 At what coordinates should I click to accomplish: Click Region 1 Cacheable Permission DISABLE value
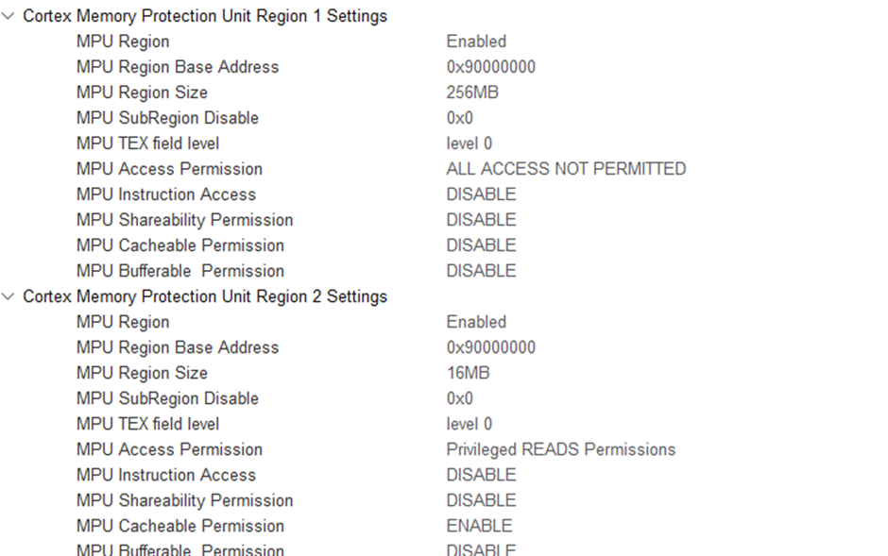click(x=481, y=245)
